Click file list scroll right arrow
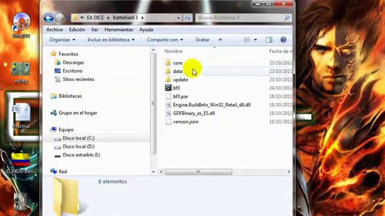Screen dimensions: 385x216 coord(289,172)
